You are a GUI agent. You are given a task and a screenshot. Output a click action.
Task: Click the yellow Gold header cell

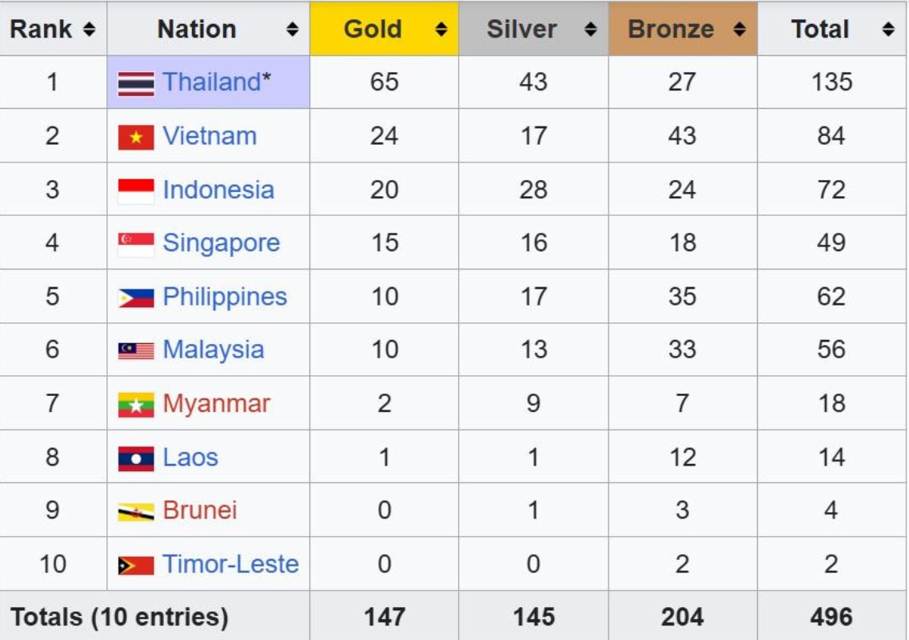(384, 28)
